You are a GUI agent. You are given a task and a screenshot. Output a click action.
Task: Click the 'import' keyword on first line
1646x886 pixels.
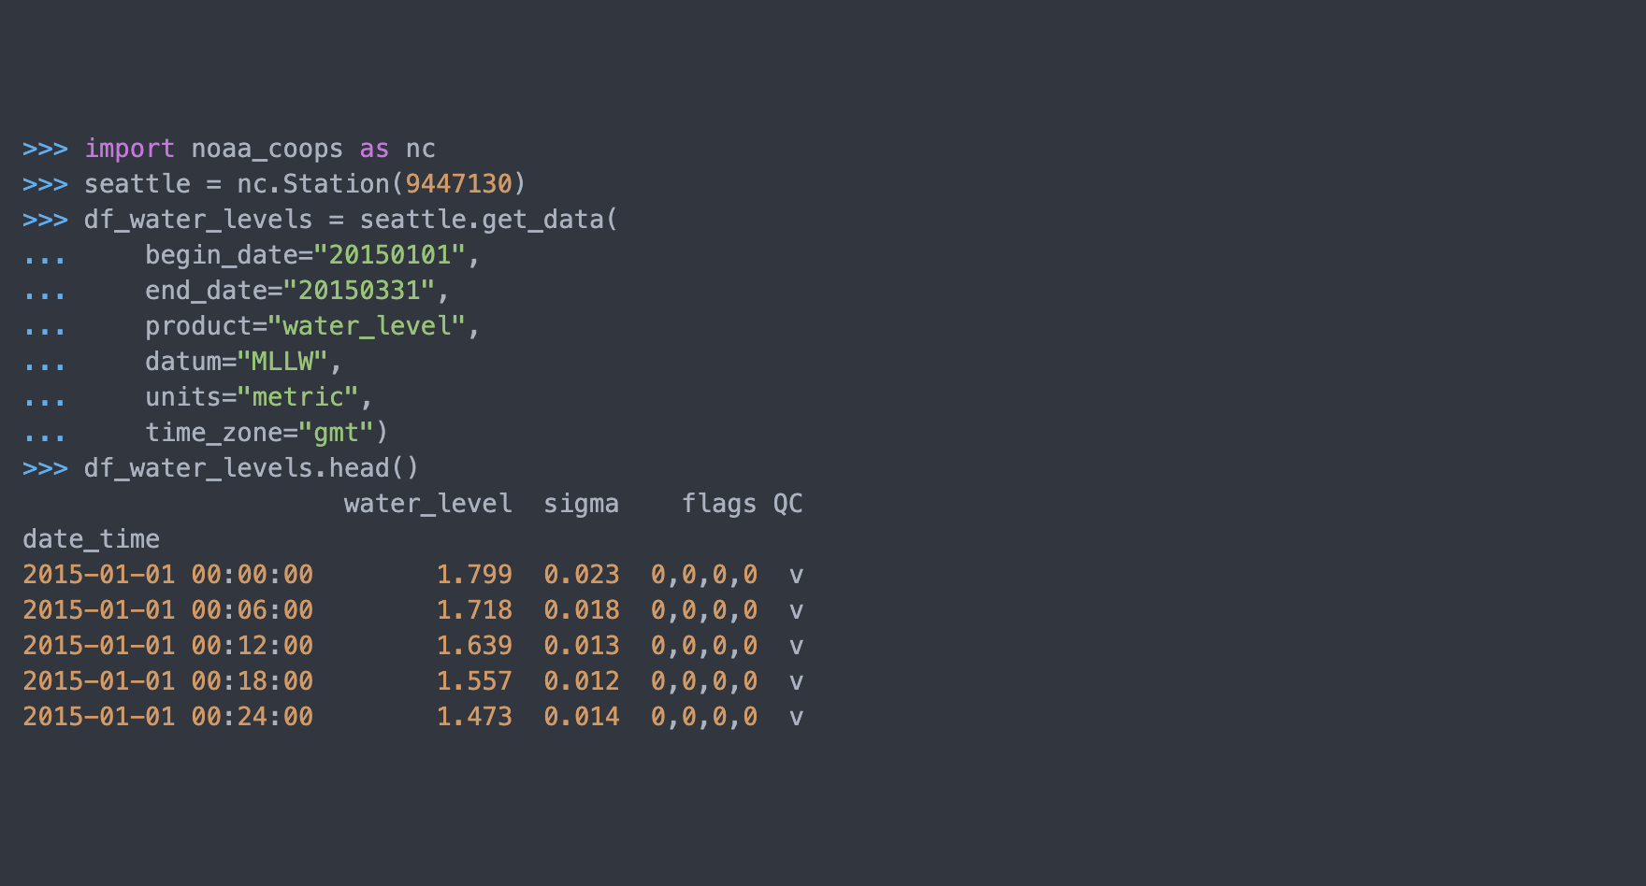point(129,149)
